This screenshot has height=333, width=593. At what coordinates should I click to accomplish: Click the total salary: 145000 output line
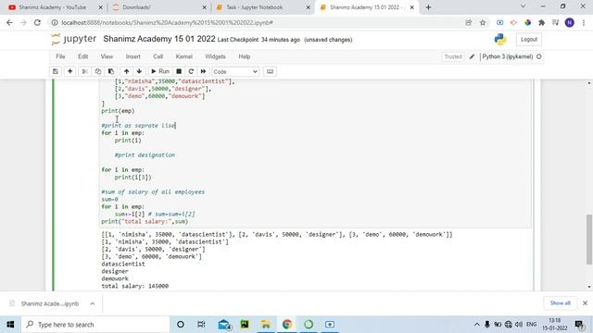tap(135, 286)
